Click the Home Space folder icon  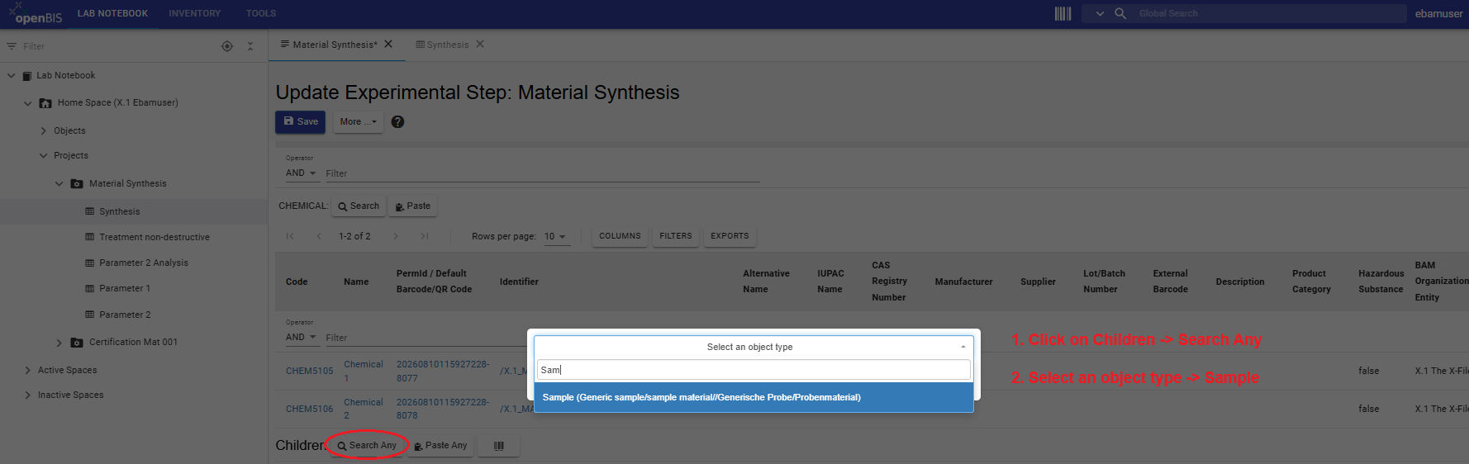pyautogui.click(x=45, y=103)
